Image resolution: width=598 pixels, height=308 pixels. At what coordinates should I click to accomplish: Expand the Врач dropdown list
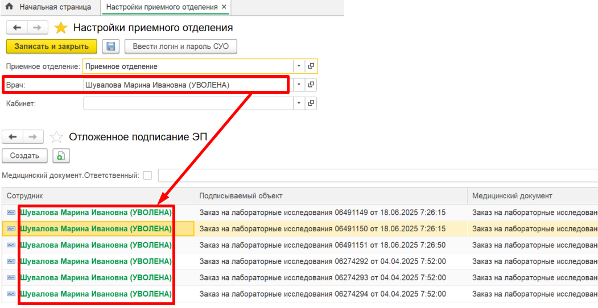(x=299, y=85)
